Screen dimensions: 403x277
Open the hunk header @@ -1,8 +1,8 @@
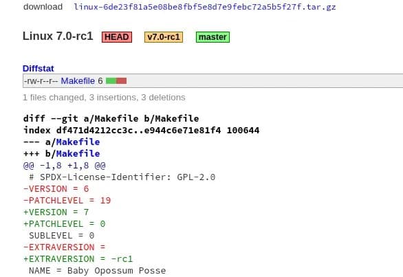[x=64, y=165]
